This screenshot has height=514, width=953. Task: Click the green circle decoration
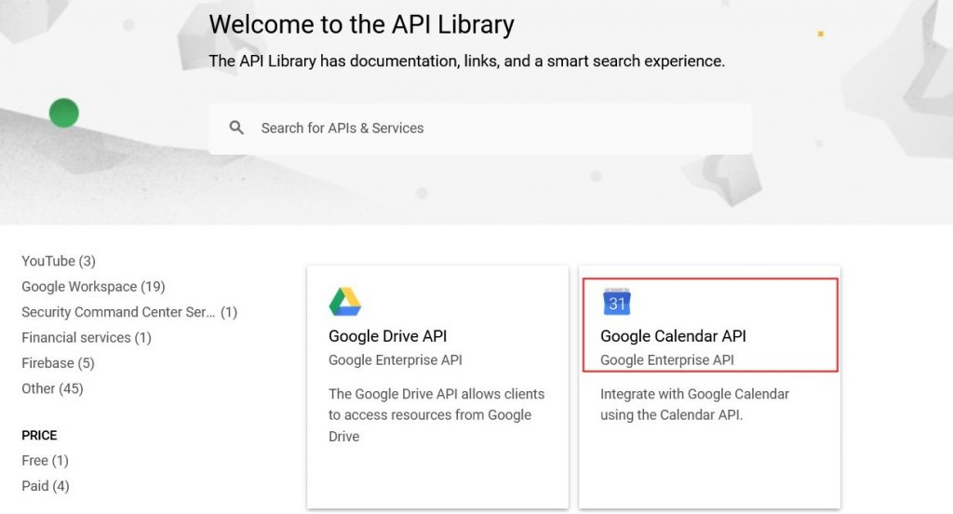point(63,114)
